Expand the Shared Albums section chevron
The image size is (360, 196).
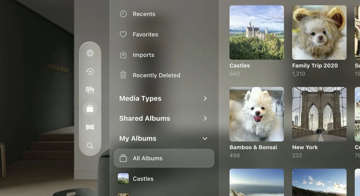205,118
